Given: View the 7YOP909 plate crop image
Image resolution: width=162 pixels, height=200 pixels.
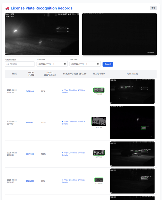Looking at the screenshot, I should [x=99, y=90].
